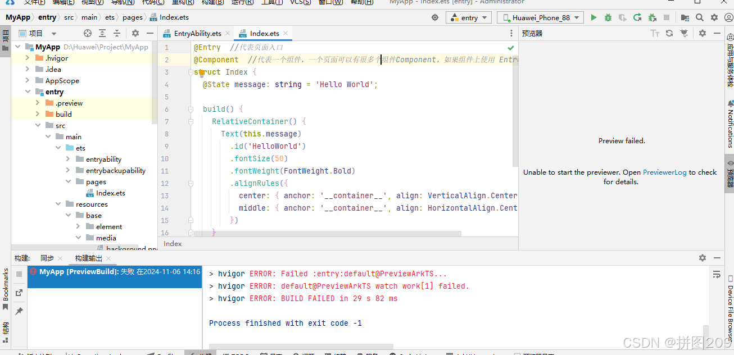Open Search Everywhere with the magnifier icon
The image size is (734, 355).
pyautogui.click(x=699, y=17)
